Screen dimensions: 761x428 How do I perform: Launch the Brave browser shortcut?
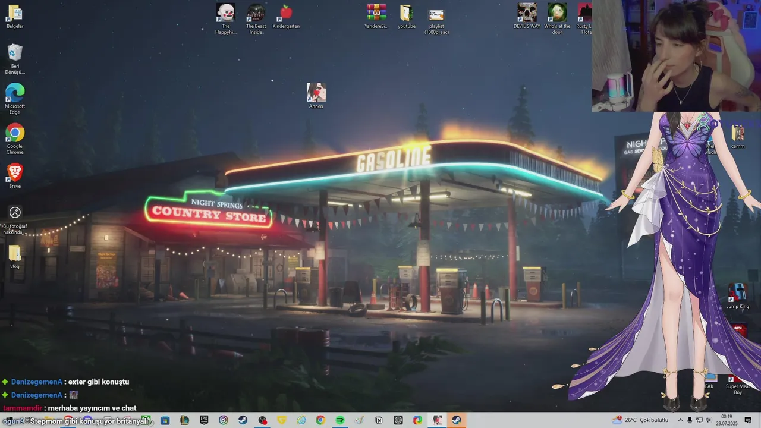[x=15, y=176]
